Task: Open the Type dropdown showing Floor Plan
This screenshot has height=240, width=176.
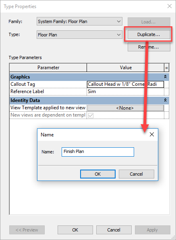Action: [79, 34]
